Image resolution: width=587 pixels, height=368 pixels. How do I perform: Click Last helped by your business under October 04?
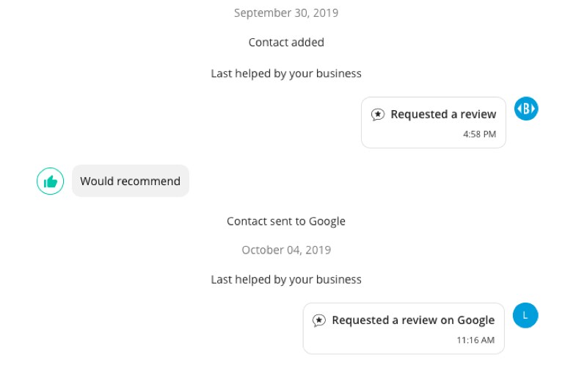click(x=286, y=279)
